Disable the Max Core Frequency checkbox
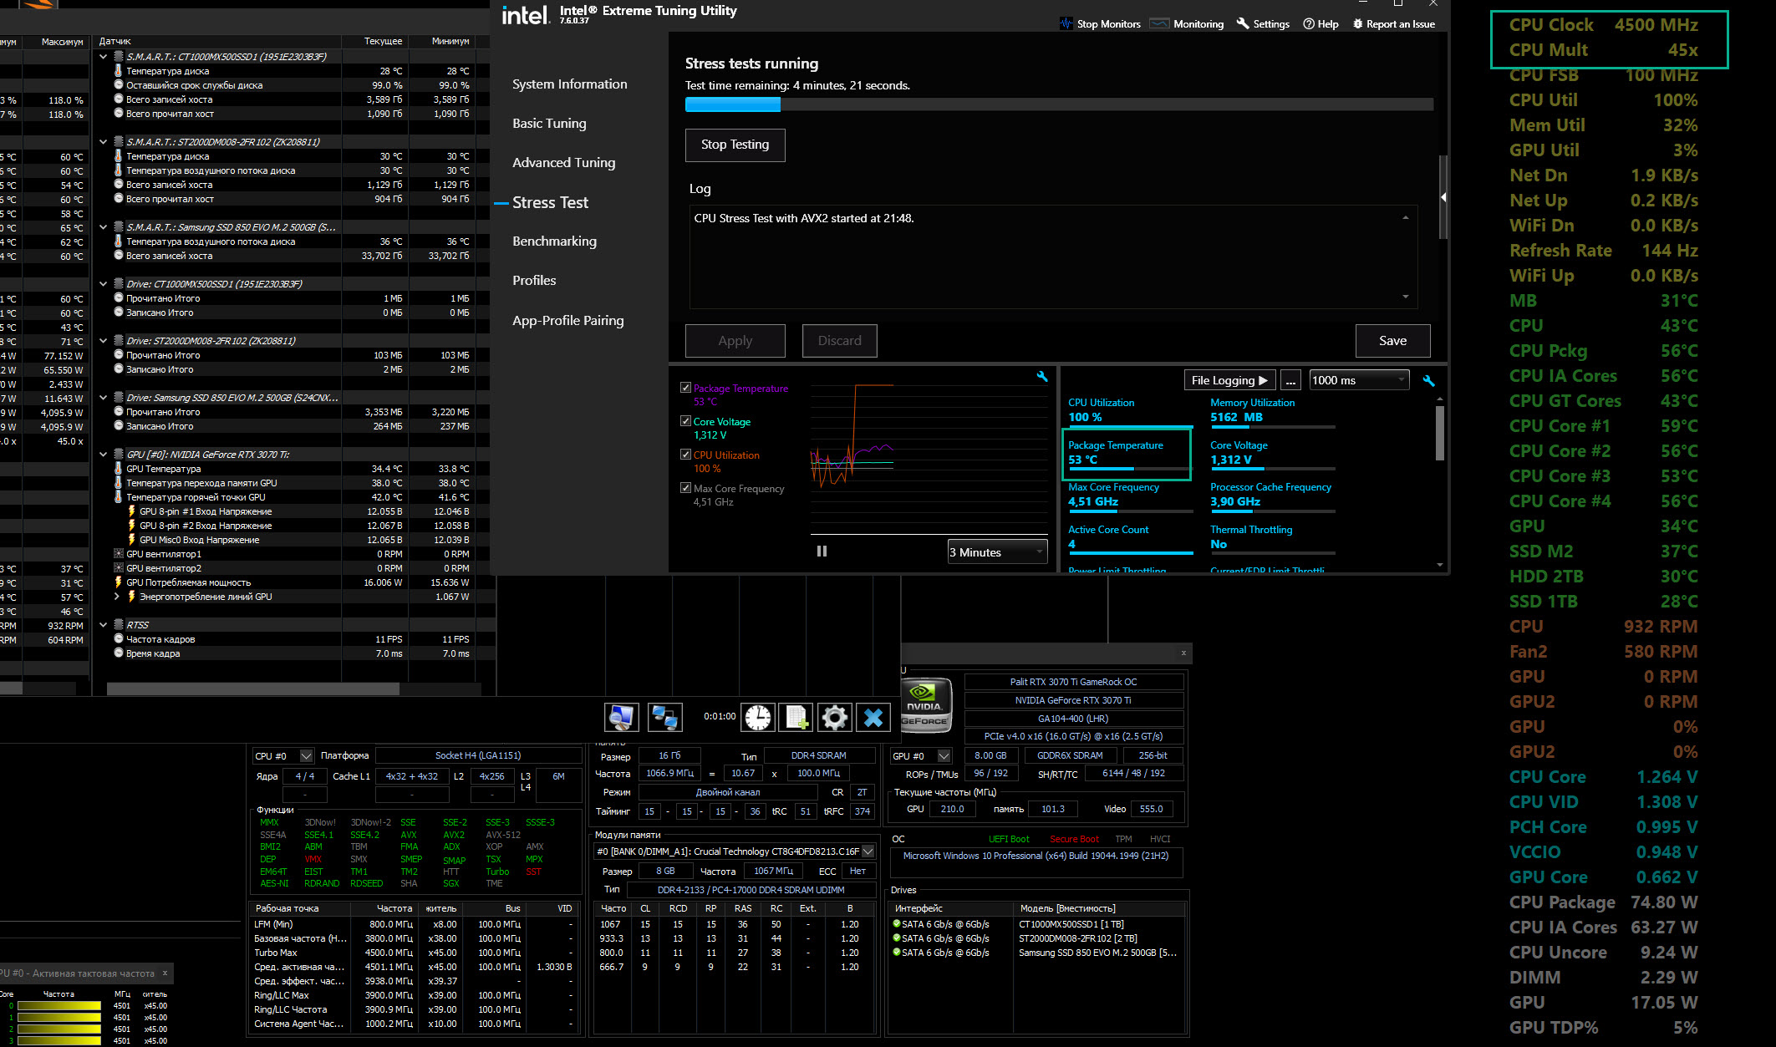Screen dimensions: 1776x1047 coord(685,488)
